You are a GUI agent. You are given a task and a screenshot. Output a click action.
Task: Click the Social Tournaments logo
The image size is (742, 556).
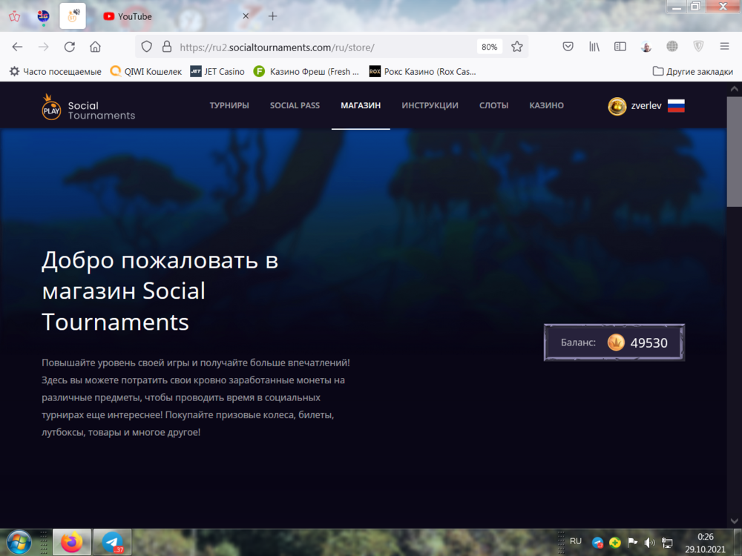[x=88, y=107]
